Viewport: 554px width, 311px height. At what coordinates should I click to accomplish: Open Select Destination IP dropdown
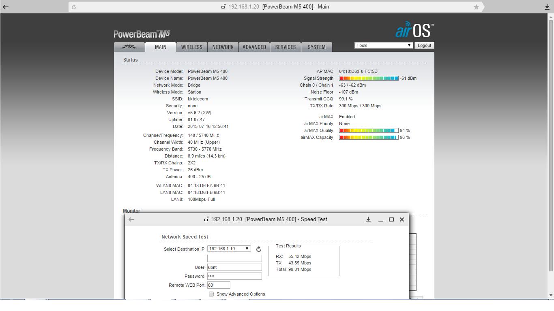tap(229, 249)
